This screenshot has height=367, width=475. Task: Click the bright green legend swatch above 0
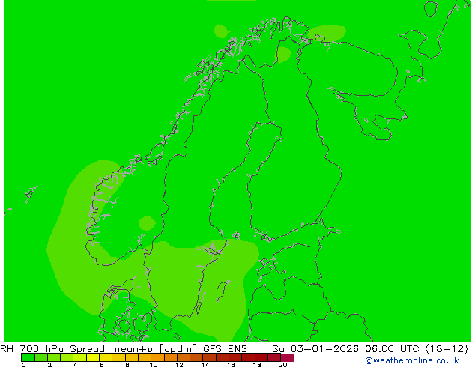pos(28,357)
